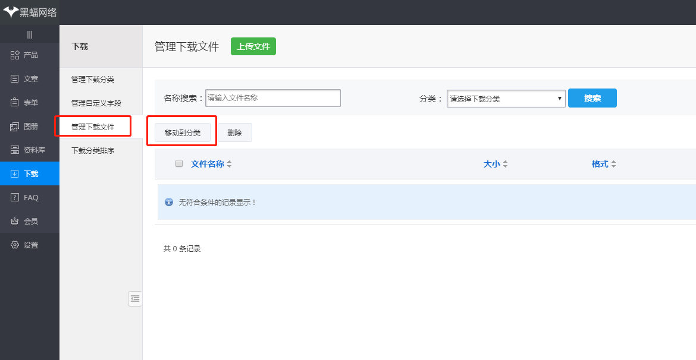Focus the 名称搜索 file name input field

273,98
